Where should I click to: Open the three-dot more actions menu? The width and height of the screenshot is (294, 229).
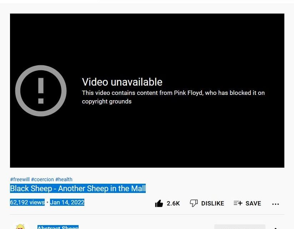275,204
